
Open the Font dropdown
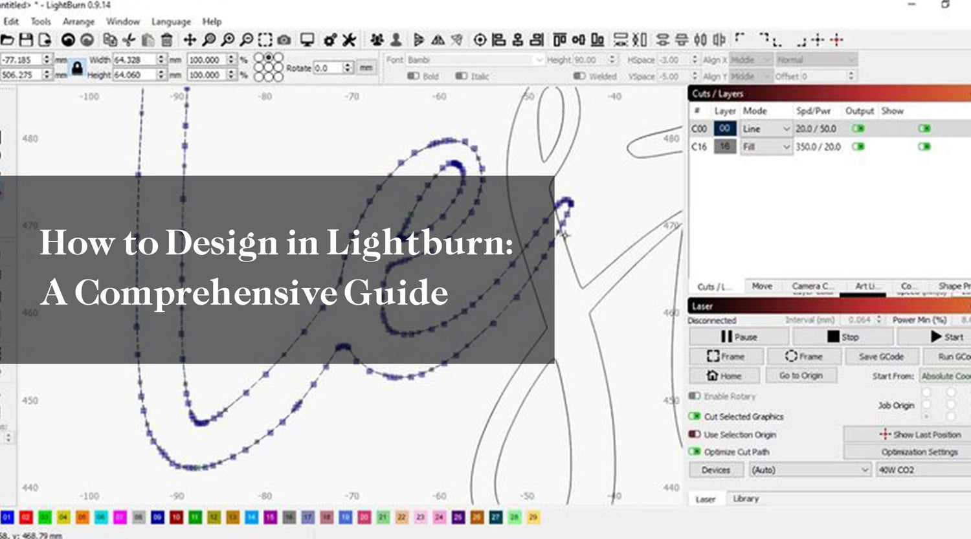click(x=475, y=60)
